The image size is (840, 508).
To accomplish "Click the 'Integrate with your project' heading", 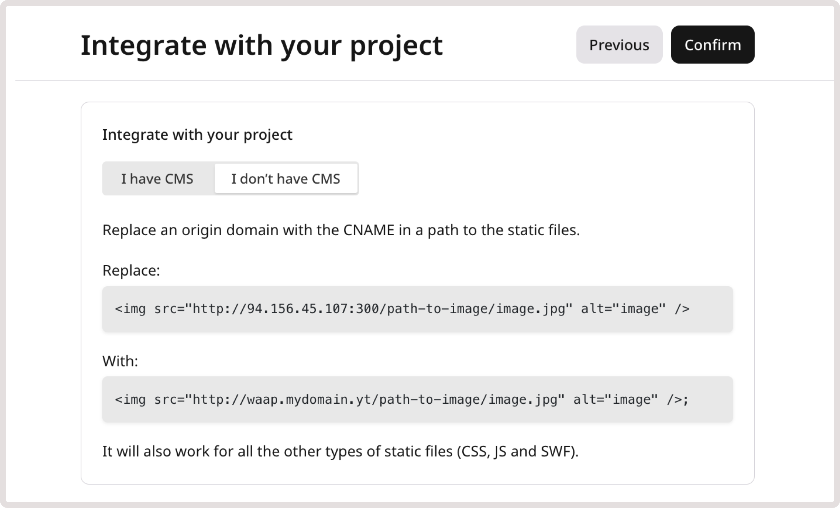I will 262,45.
